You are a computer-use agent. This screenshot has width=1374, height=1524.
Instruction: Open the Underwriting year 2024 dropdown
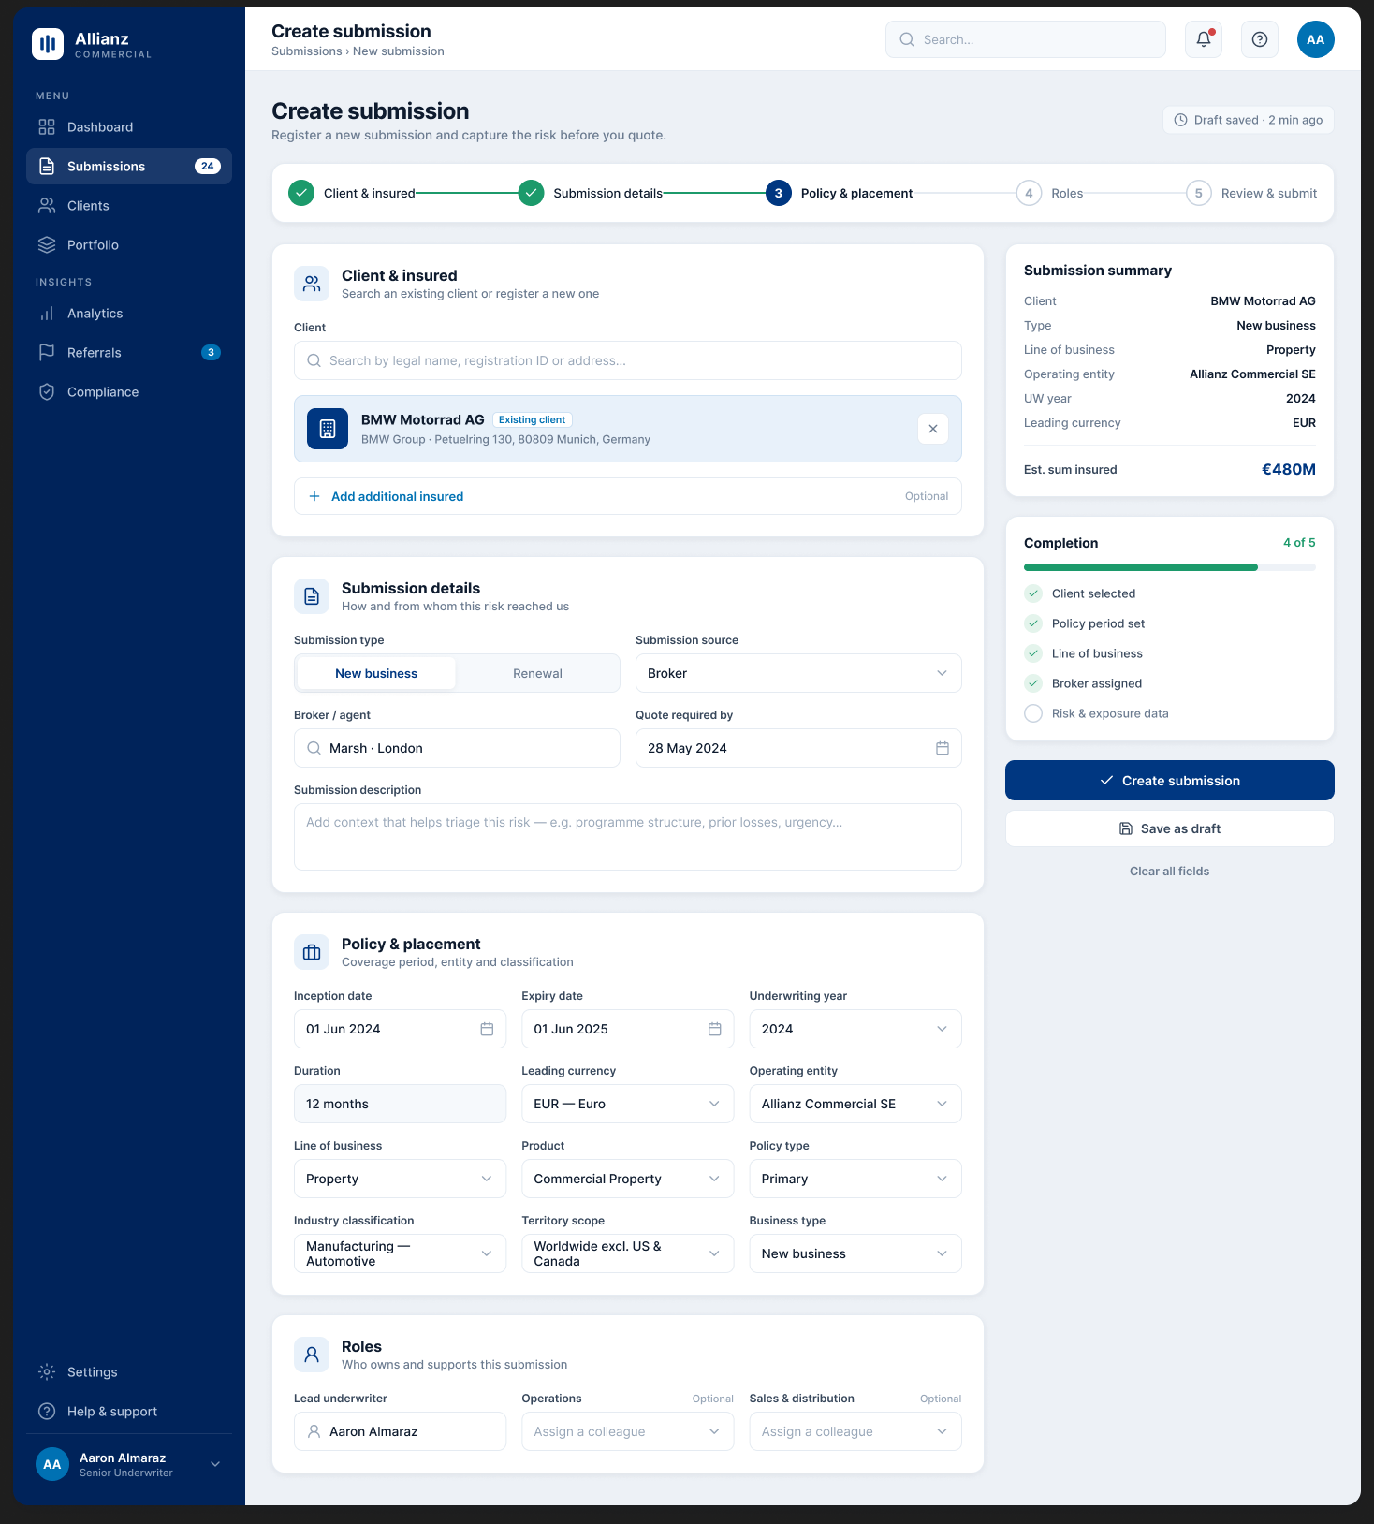tap(855, 1029)
